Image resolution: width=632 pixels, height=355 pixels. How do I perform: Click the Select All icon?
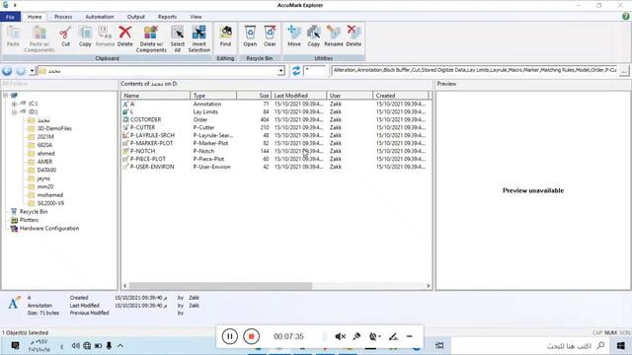pos(177,33)
